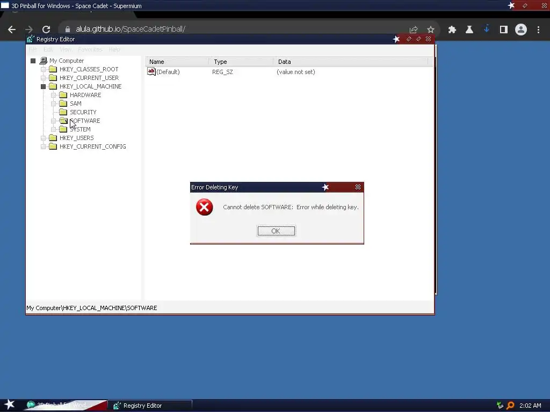Click the HKEY_USERS folder icon
550x412 pixels.
[x=53, y=138]
